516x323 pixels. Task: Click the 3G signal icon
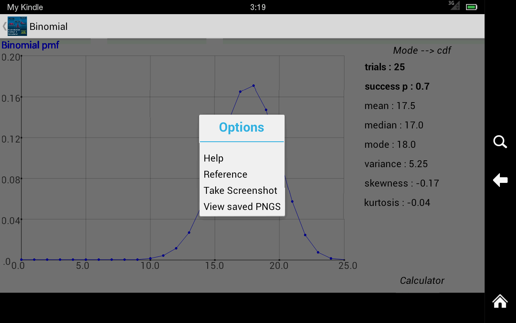click(454, 6)
